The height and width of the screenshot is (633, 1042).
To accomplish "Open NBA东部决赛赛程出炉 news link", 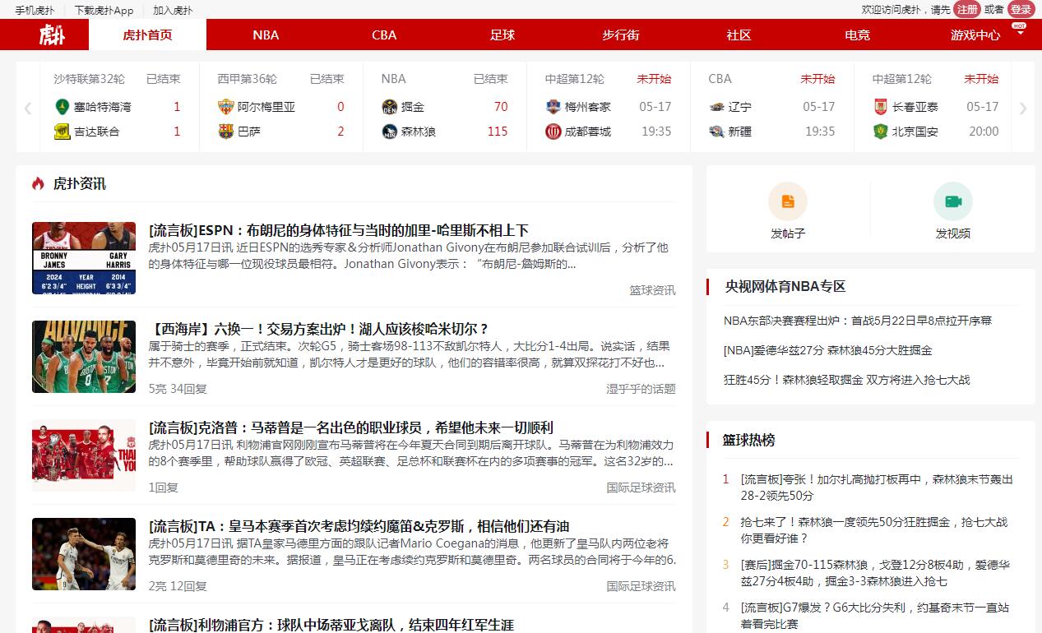I will click(858, 321).
